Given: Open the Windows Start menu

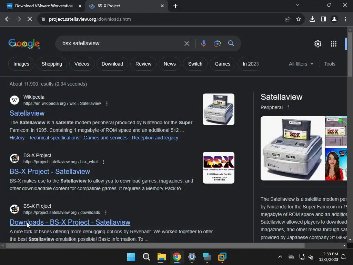Looking at the screenshot, I should (131, 257).
